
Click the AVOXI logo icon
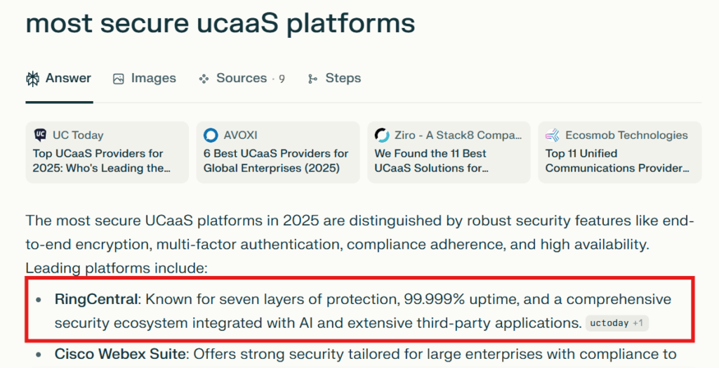211,135
